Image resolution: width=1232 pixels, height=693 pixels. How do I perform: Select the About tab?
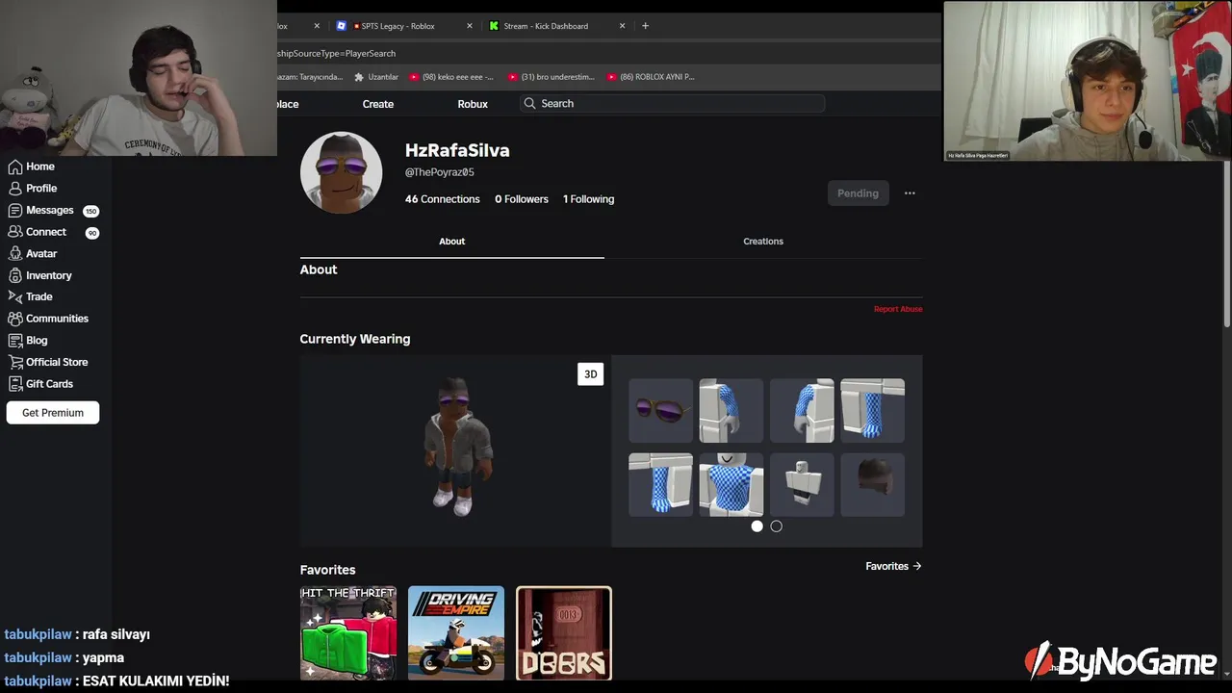click(451, 242)
